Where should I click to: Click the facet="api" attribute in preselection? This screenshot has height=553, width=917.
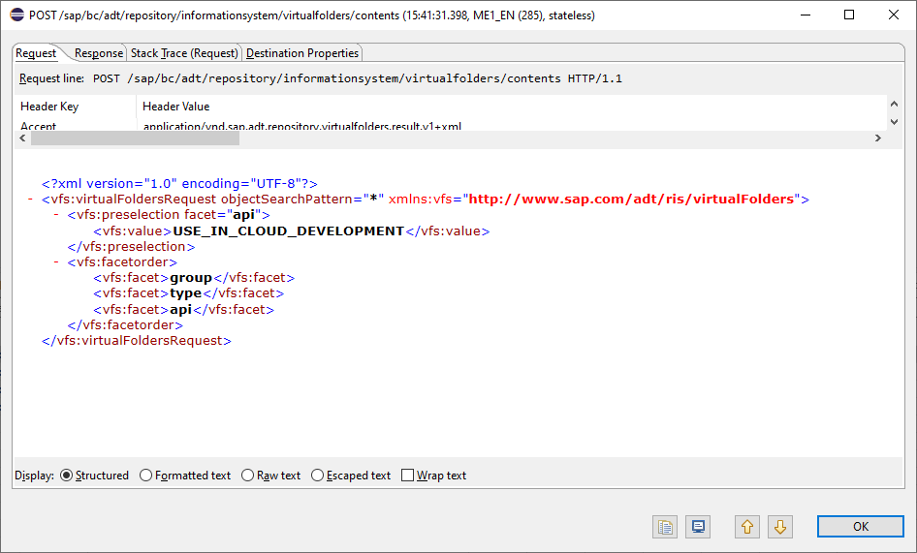click(223, 215)
